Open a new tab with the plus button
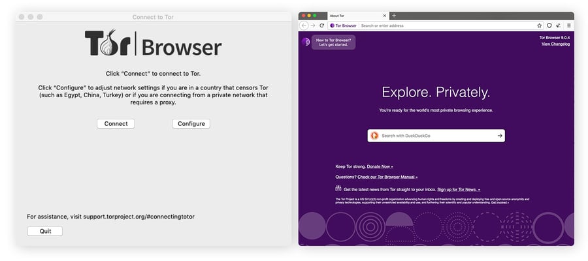588x261 pixels. [x=394, y=16]
